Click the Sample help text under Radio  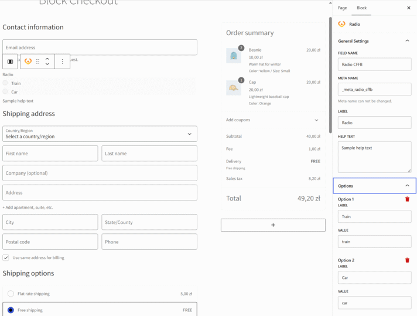18,101
